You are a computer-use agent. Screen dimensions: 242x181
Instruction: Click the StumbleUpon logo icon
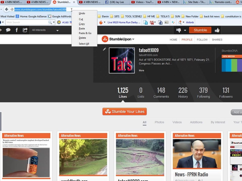point(105,39)
